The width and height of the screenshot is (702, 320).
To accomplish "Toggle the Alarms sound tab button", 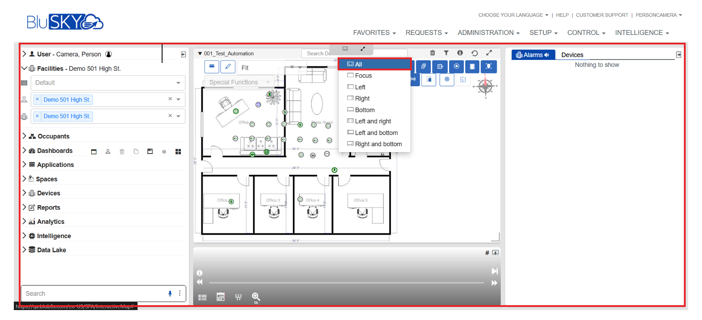I will 533,55.
